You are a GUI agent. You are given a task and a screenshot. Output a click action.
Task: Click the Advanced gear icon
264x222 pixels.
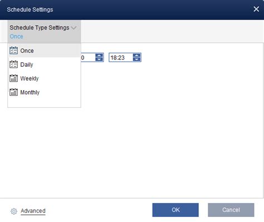[x=14, y=211]
